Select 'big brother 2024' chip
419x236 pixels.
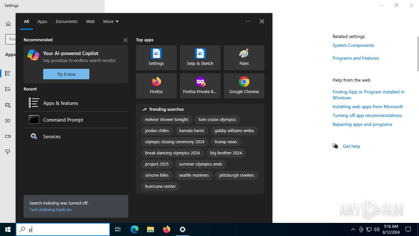point(226,153)
